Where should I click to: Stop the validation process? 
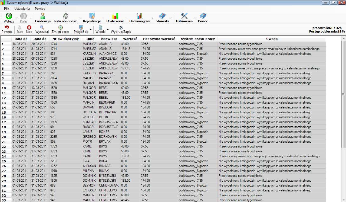coord(29,29)
